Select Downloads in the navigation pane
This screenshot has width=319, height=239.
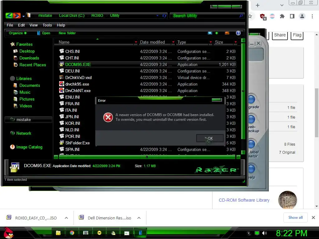(26, 58)
